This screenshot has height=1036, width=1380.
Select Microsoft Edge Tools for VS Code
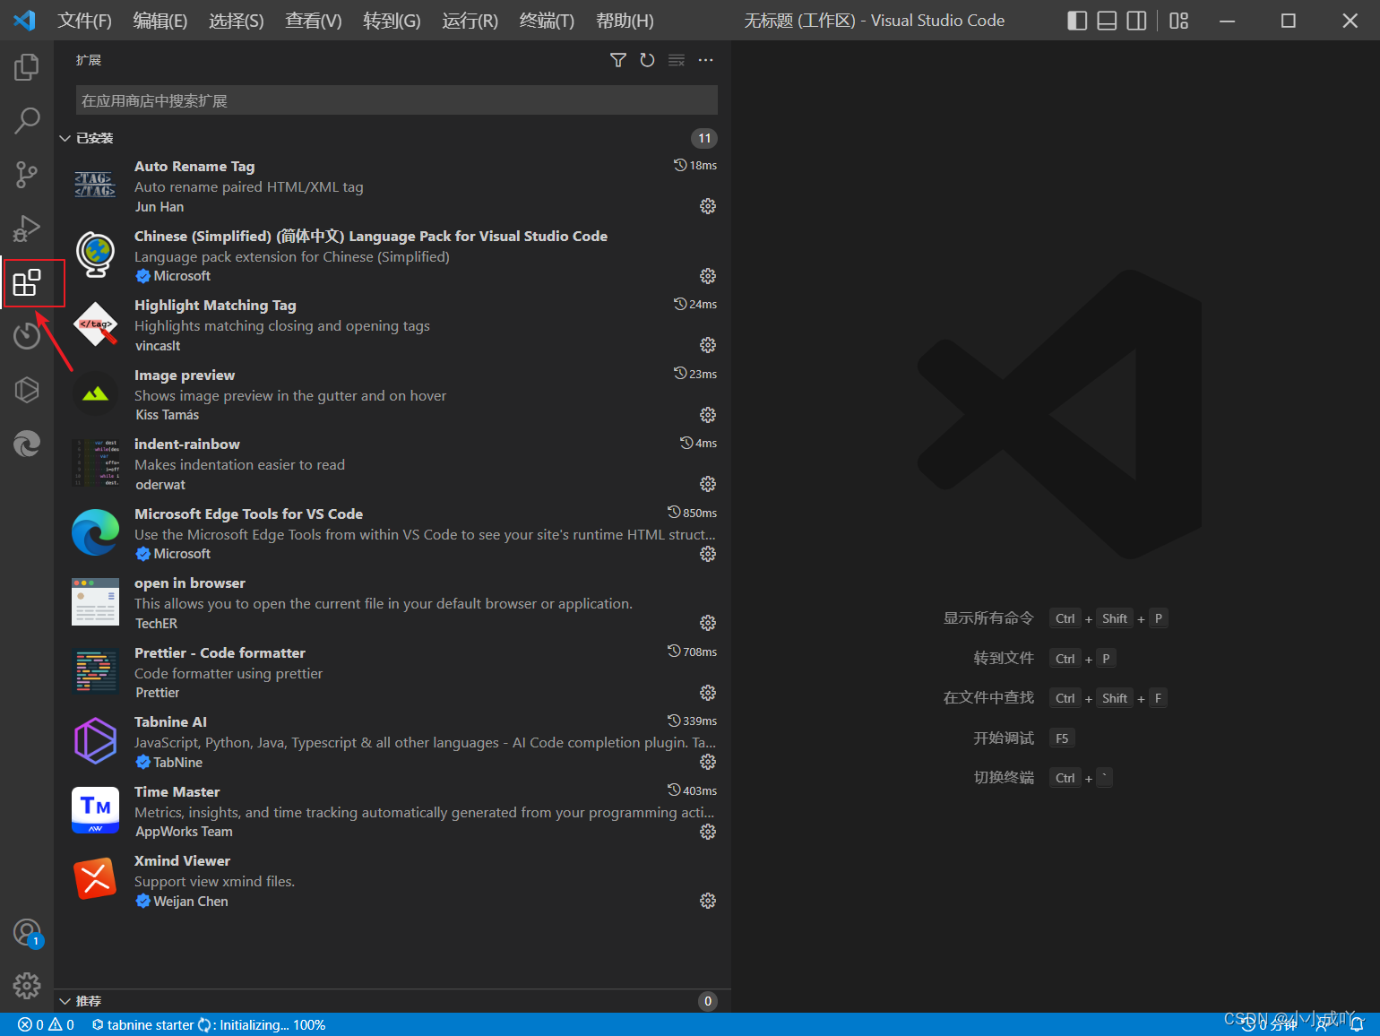click(x=394, y=533)
